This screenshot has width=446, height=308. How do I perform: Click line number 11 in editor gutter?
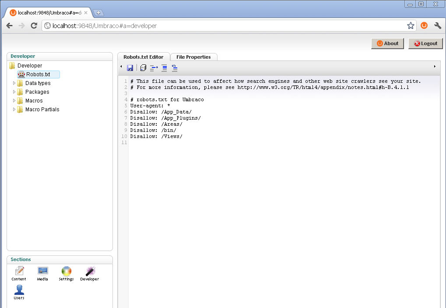124,142
